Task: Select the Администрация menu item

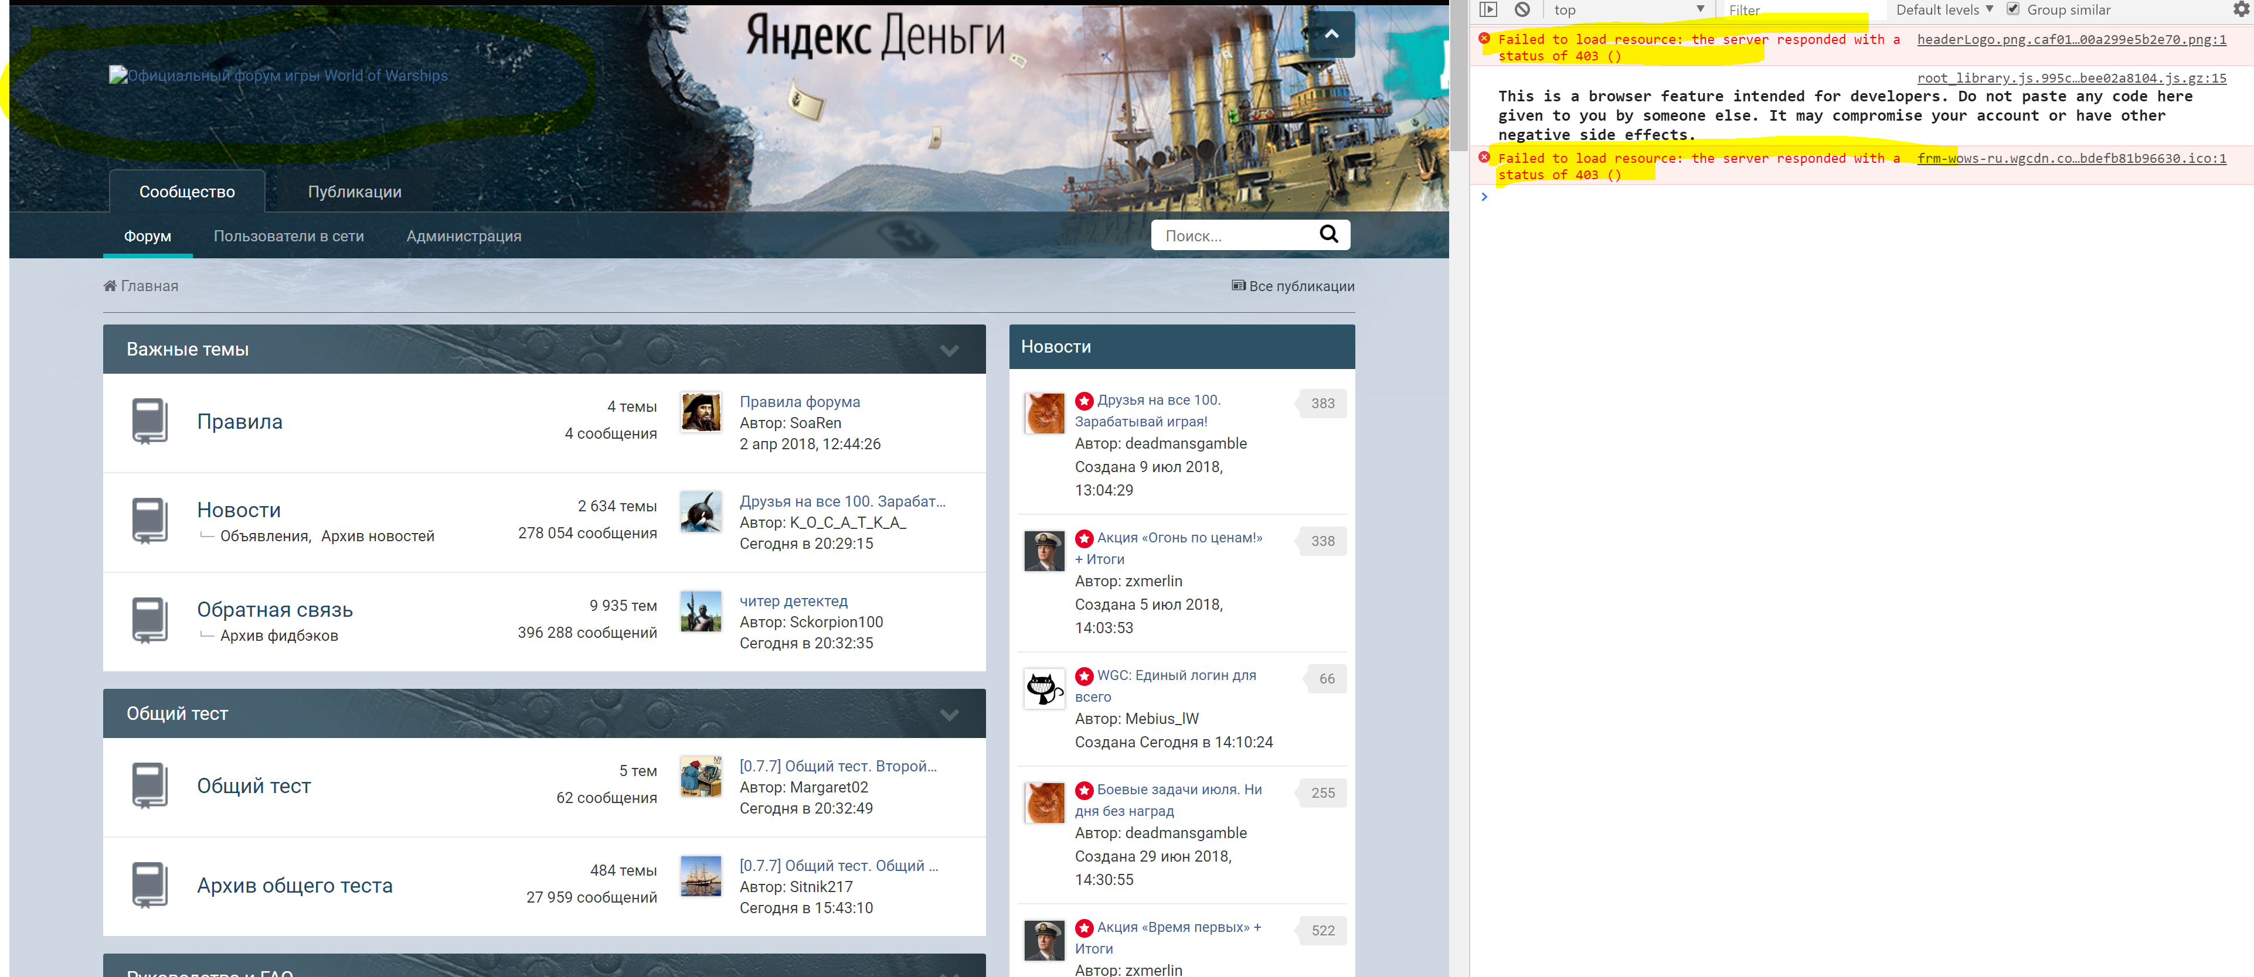Action: pyautogui.click(x=464, y=236)
